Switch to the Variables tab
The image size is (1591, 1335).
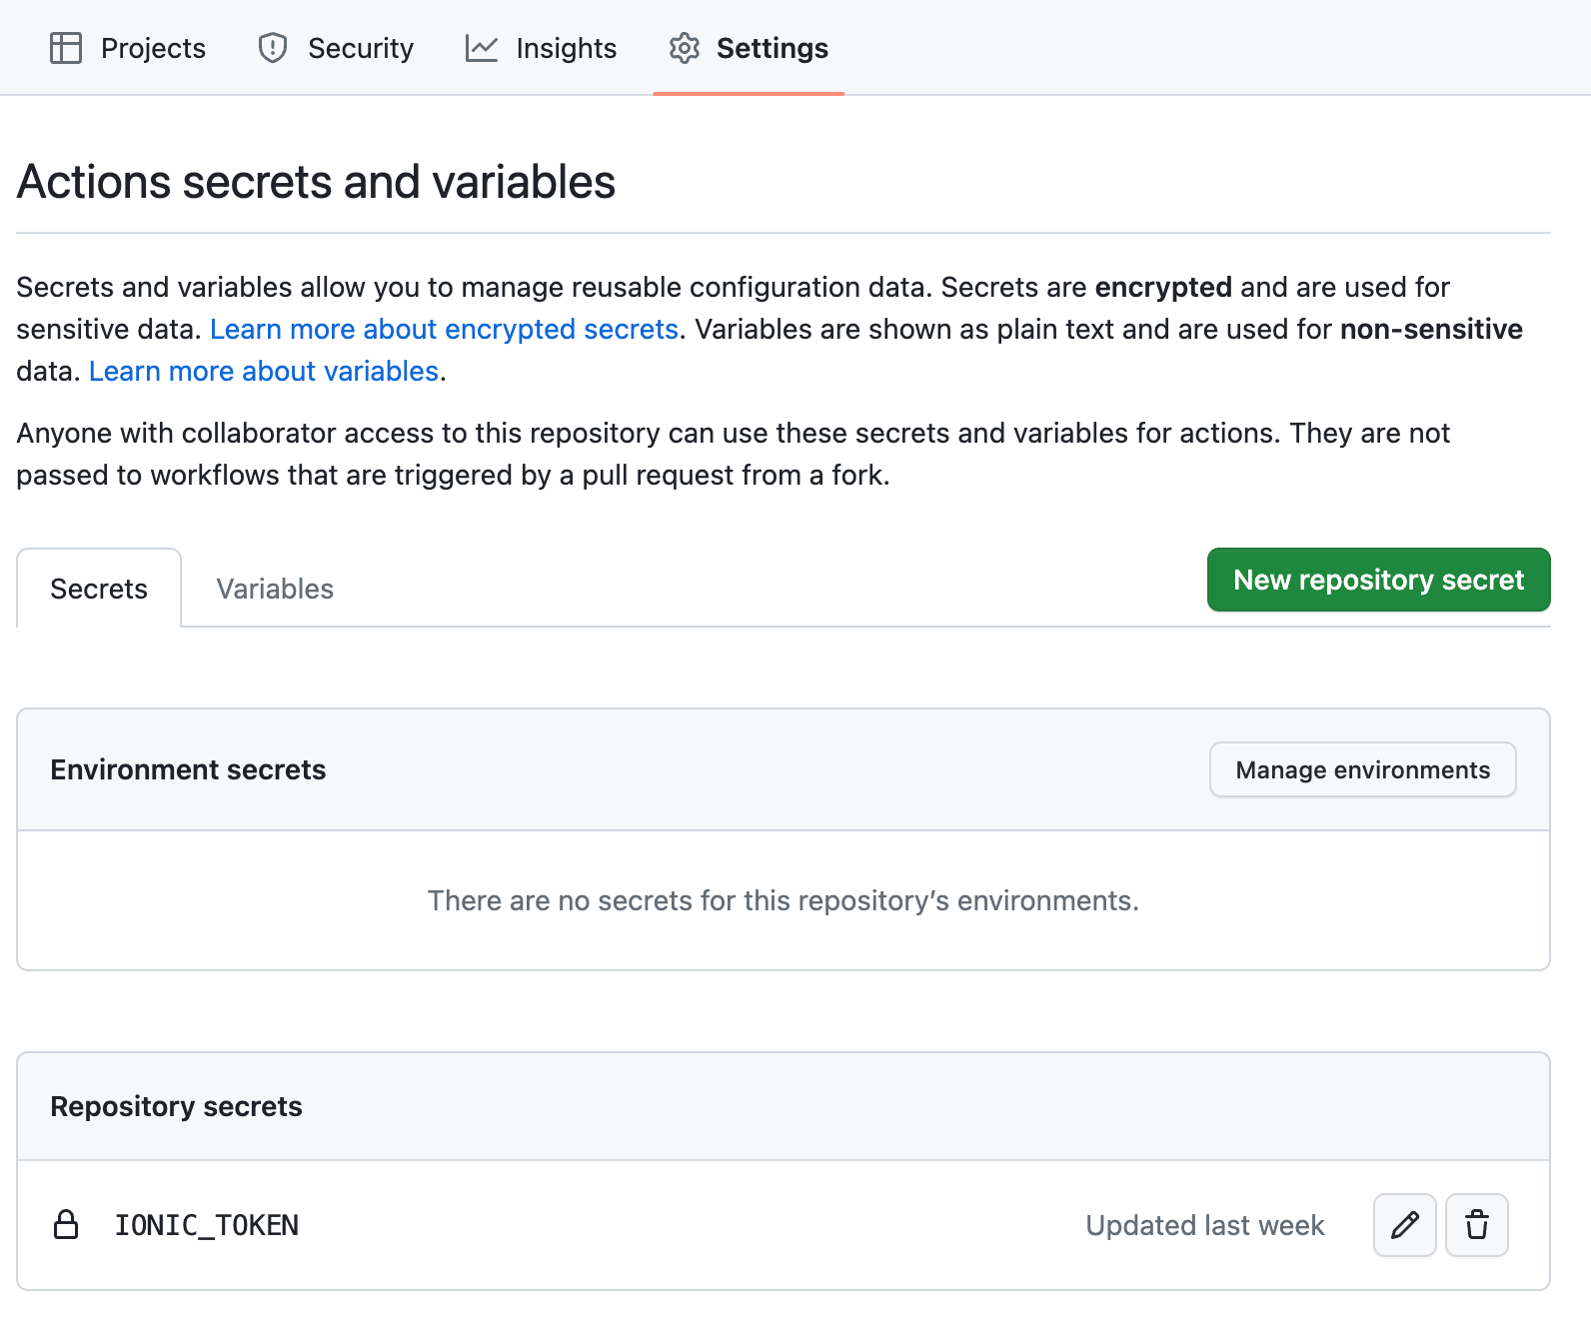tap(275, 589)
